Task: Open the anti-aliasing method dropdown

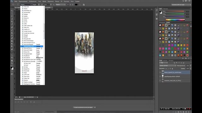Action: (61, 5)
